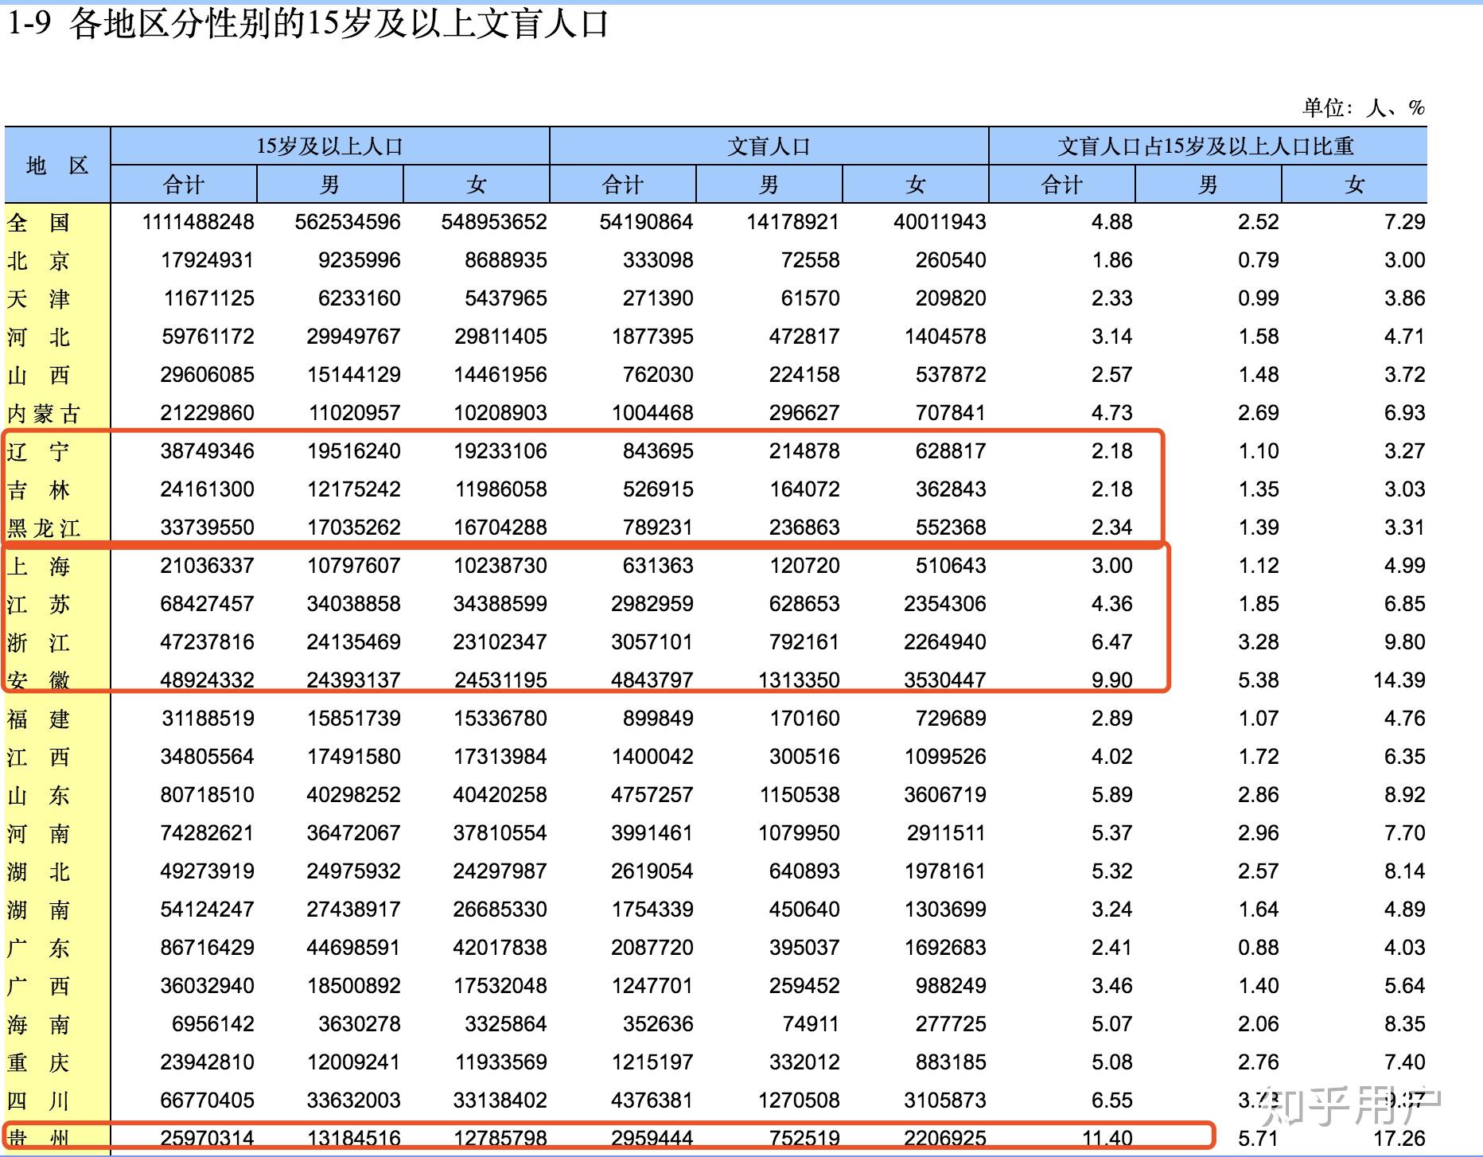
Task: Click Fujian male illiterate count 170160
Action: coord(804,719)
